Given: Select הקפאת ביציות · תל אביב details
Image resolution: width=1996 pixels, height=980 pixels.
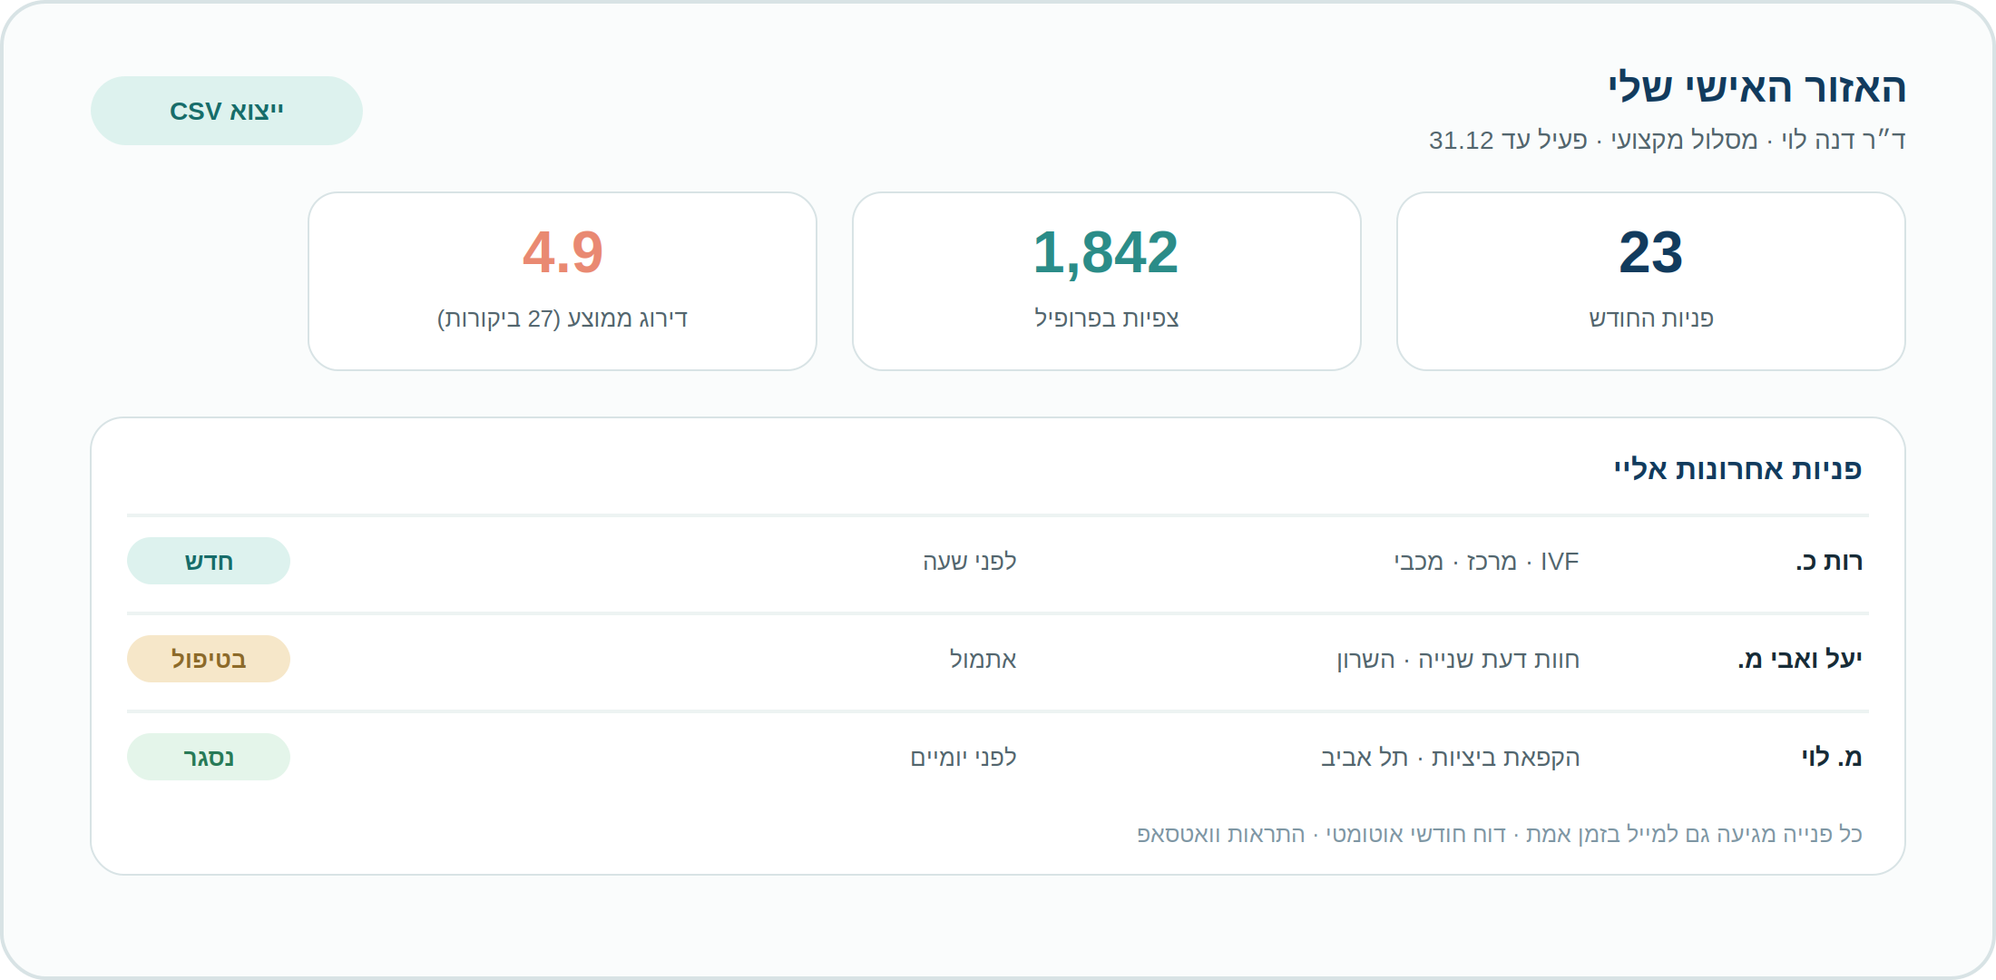Looking at the screenshot, I should (1451, 758).
